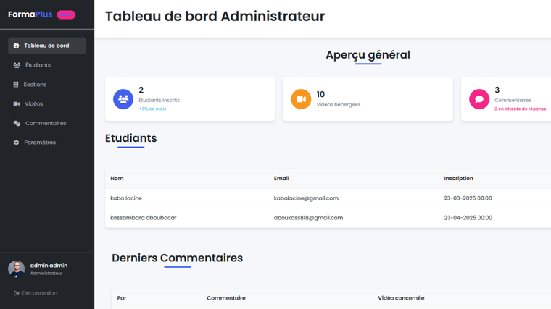Click the blue students icon in stats card
The image size is (551, 309).
(x=123, y=99)
